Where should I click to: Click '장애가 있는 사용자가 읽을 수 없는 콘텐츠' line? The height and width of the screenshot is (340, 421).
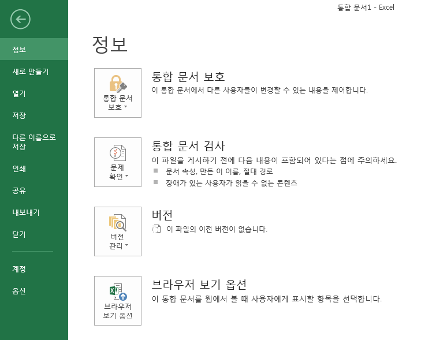[x=232, y=183]
